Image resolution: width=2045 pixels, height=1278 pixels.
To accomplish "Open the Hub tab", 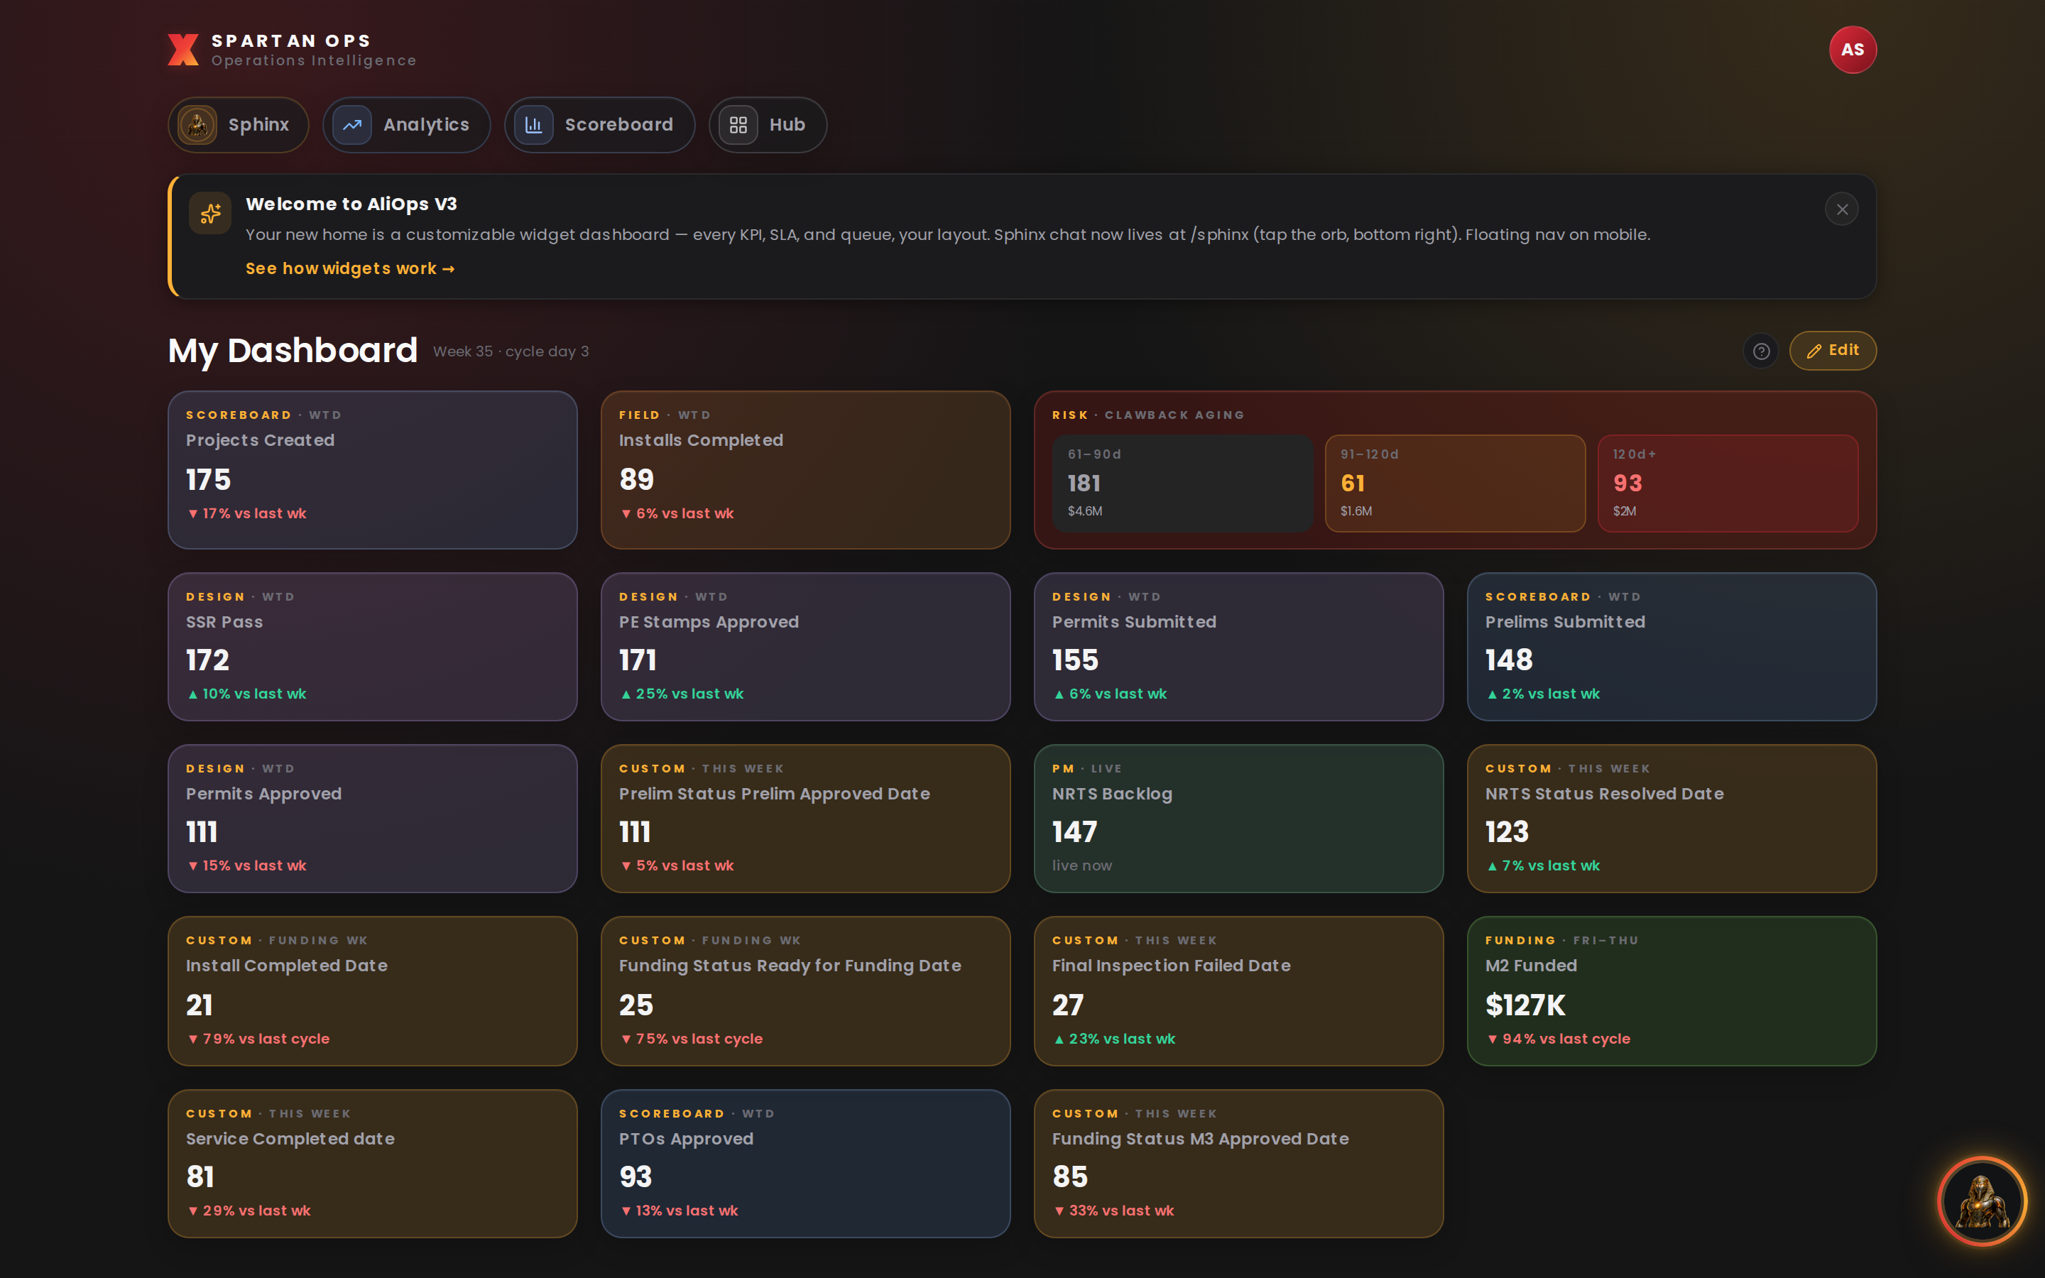I will pyautogui.click(x=768, y=125).
